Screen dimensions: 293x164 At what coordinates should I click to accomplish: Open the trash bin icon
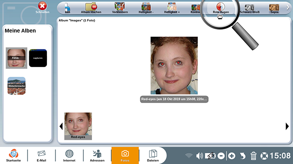pos(253,156)
